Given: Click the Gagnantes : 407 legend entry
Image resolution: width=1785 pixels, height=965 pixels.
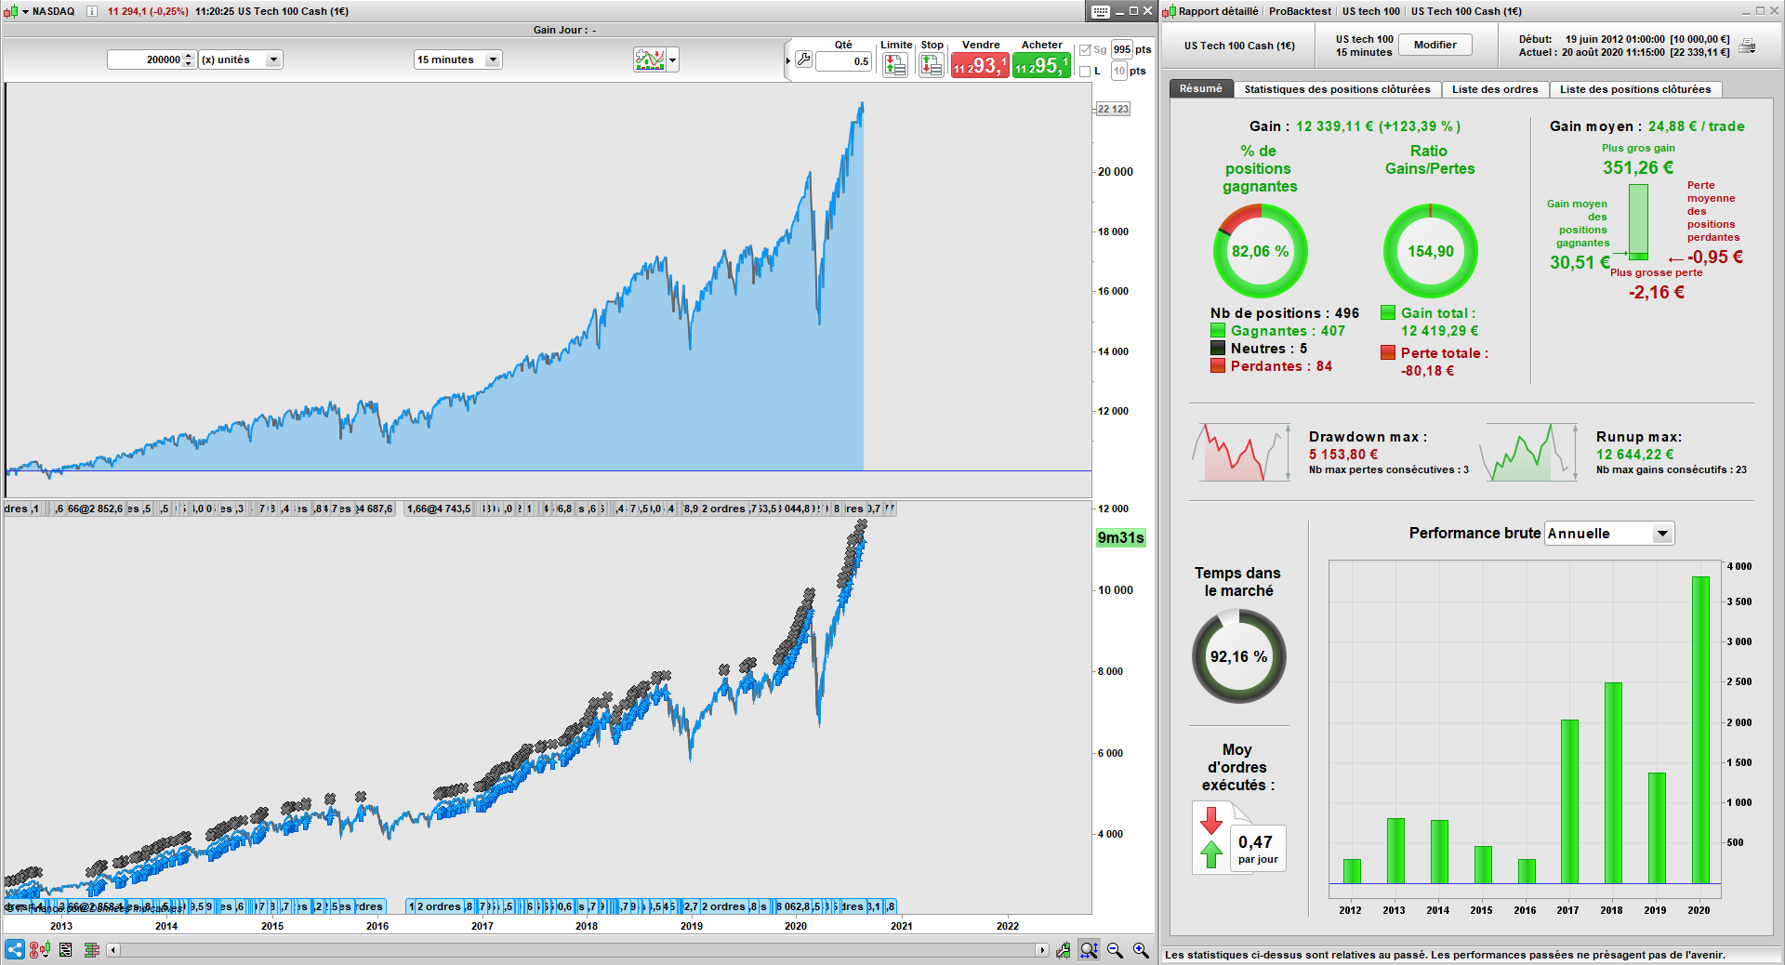Looking at the screenshot, I should point(1278,331).
